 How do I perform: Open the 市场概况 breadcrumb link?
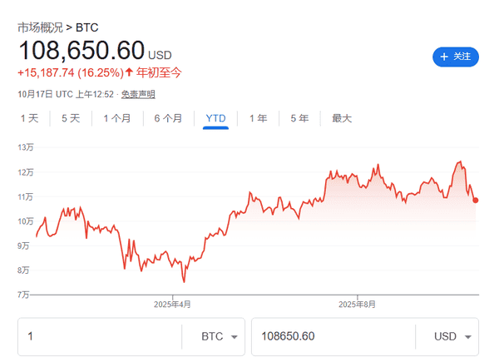[40, 27]
